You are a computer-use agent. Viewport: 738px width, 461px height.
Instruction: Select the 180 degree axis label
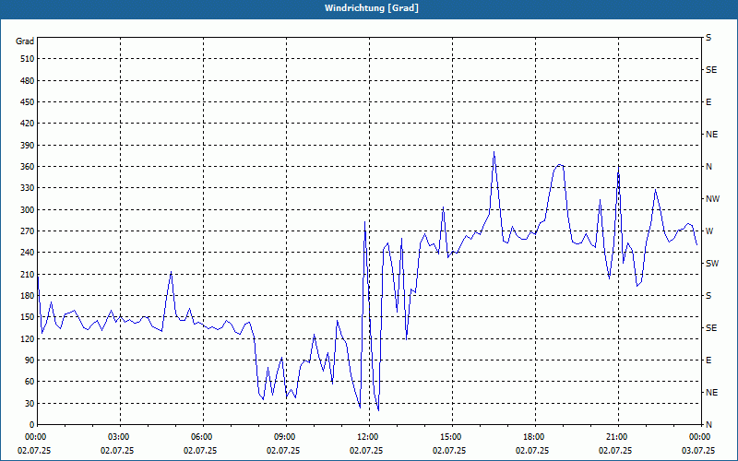coord(28,296)
